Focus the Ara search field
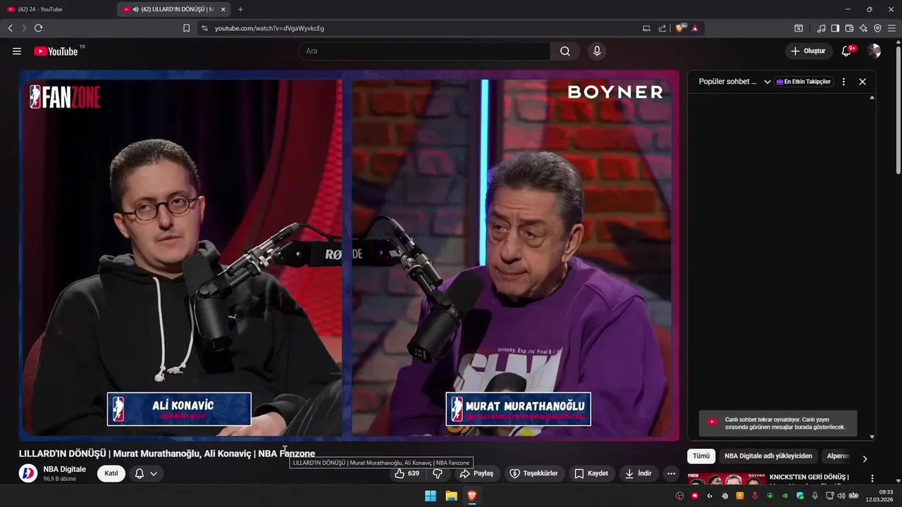This screenshot has height=507, width=902. (424, 51)
